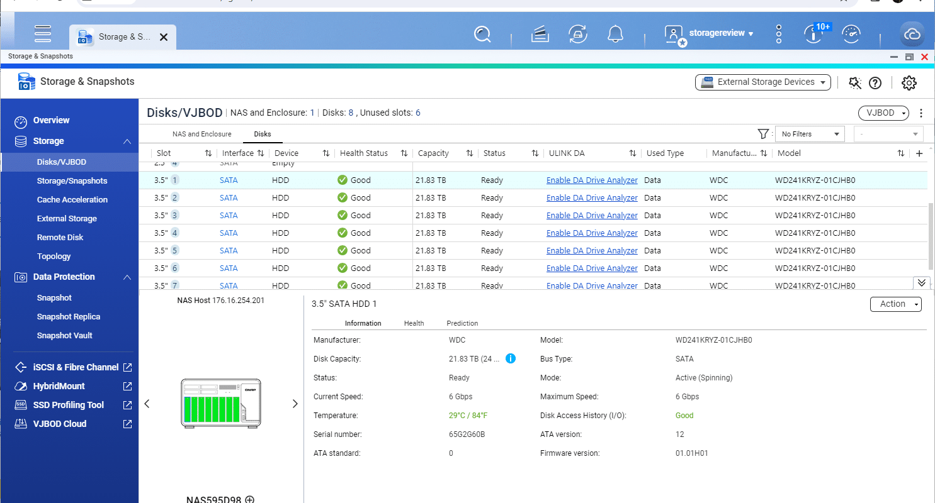Click the plus icon beside NAS595D98
The image size is (935, 503).
(x=250, y=500)
